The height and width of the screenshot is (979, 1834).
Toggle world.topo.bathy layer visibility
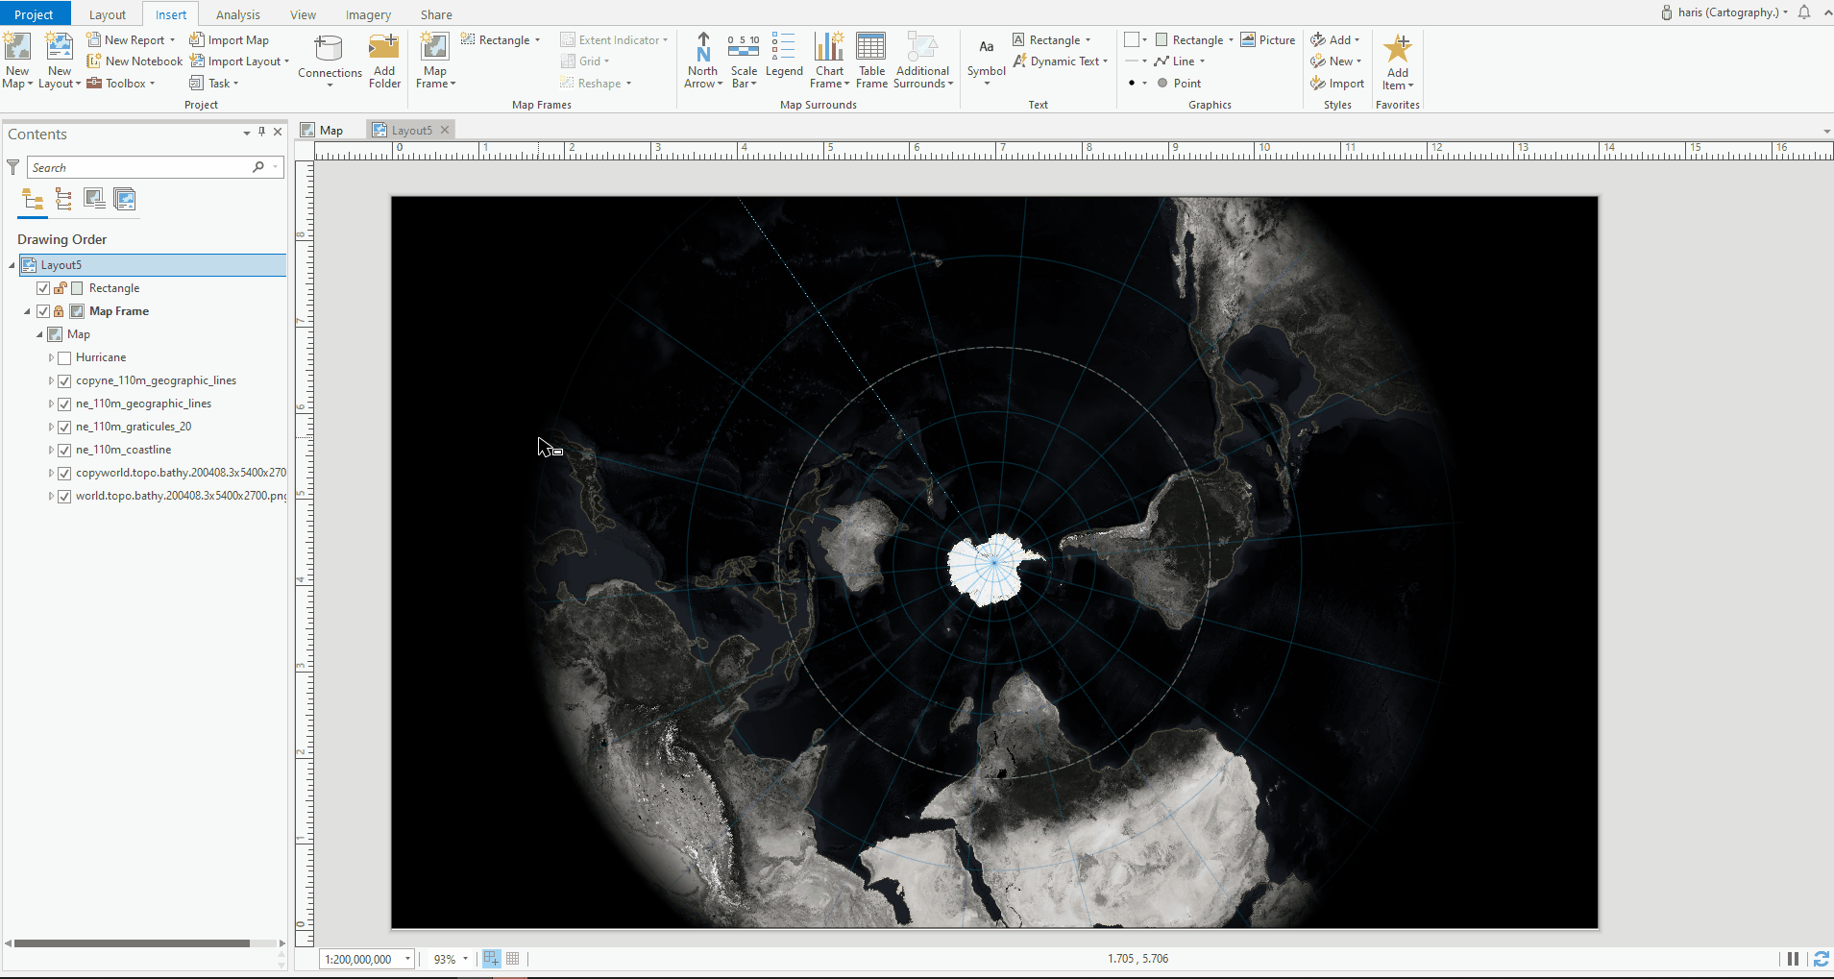[64, 496]
